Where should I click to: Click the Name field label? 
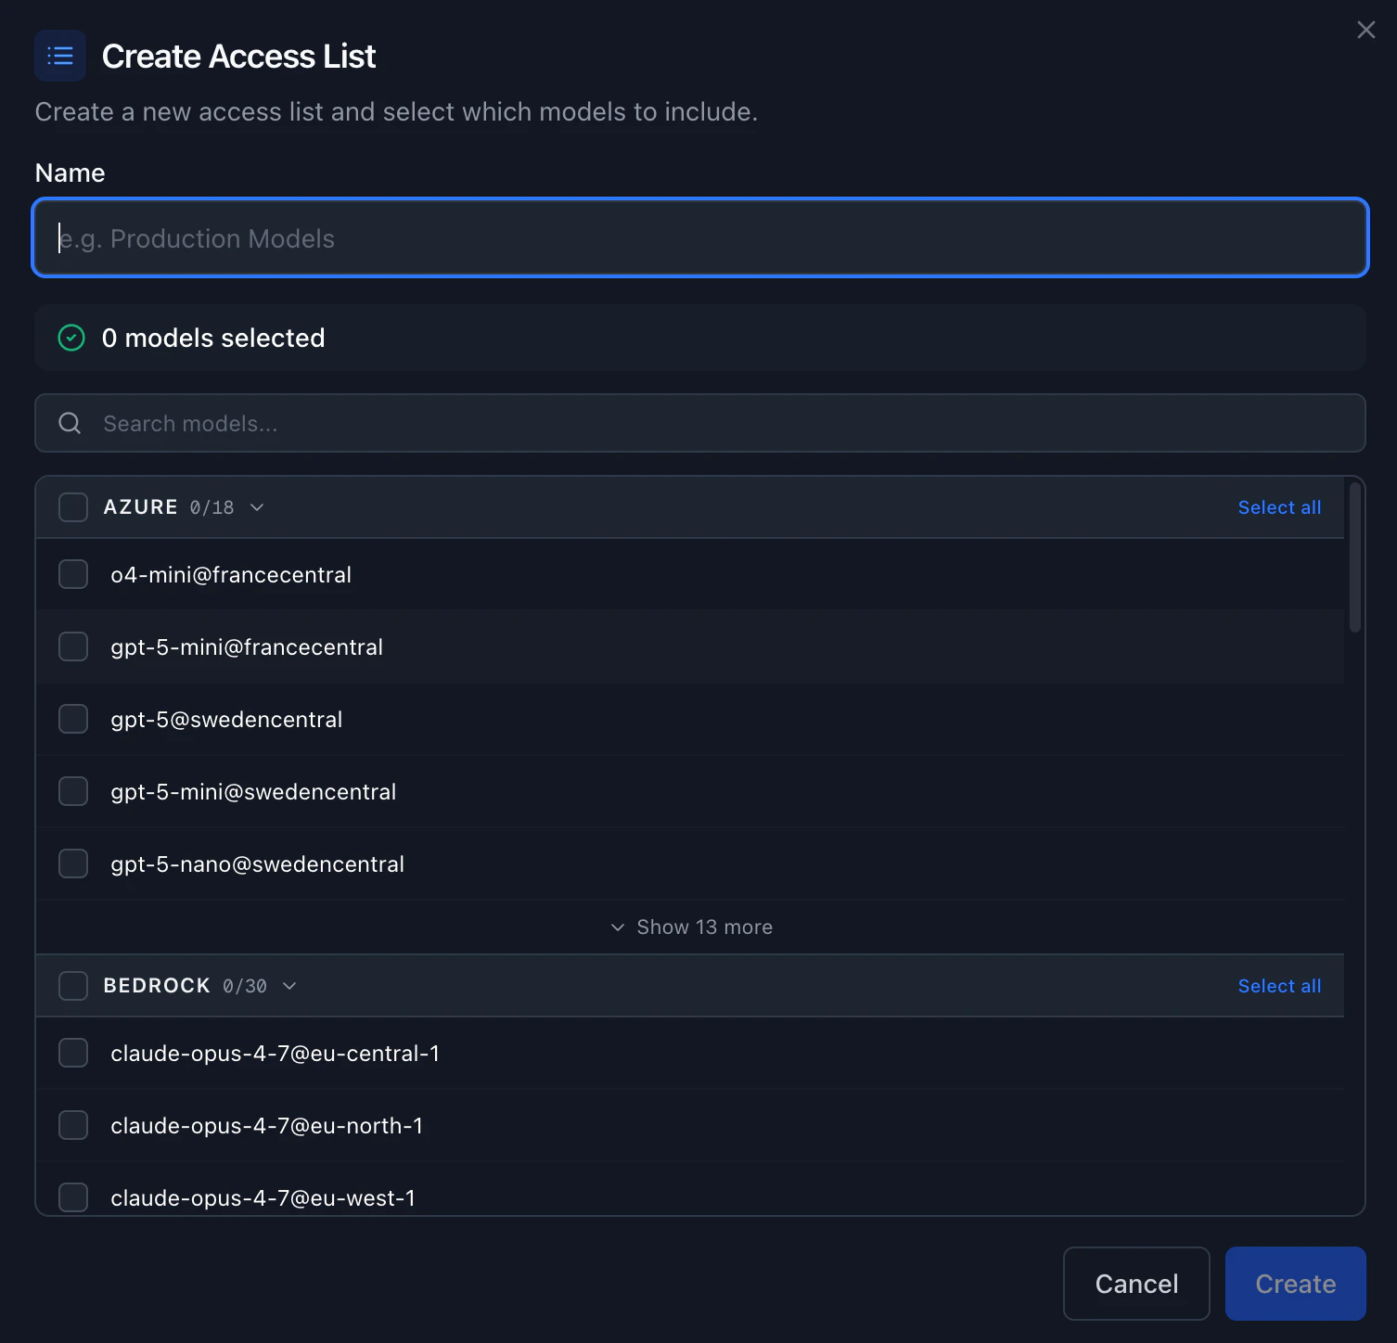70,173
